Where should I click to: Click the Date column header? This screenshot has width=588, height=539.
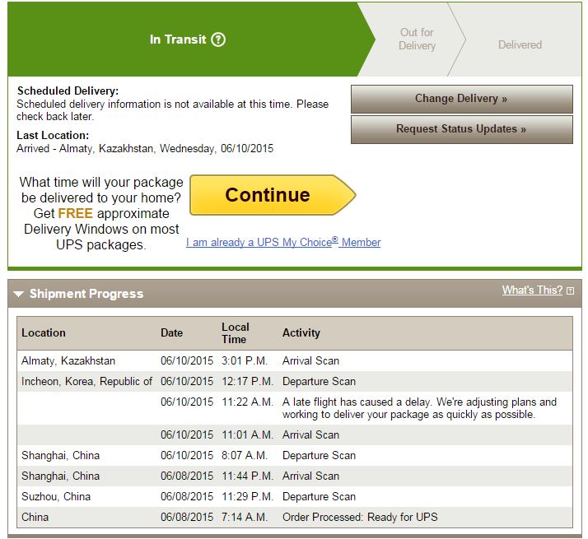point(171,332)
